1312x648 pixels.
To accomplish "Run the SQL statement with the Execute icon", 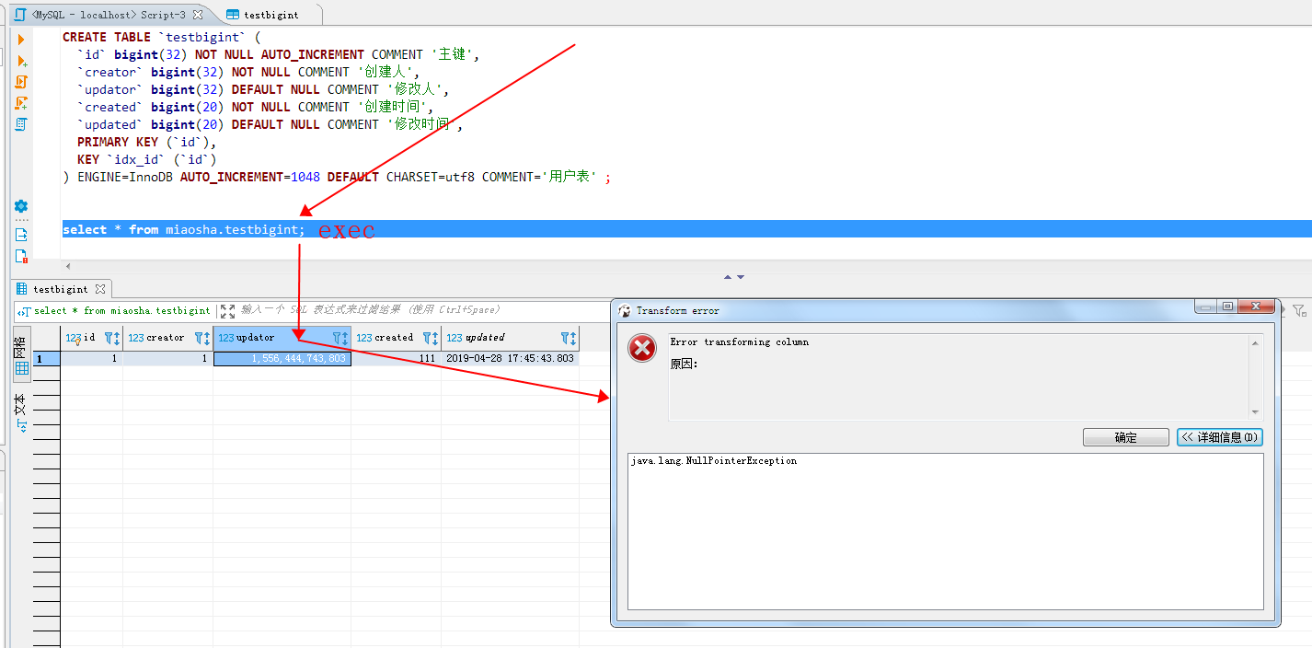I will click(x=21, y=39).
